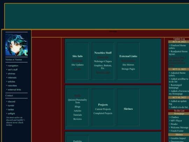Click the To-Do List heading
189x142 pixels.
tap(179, 111)
